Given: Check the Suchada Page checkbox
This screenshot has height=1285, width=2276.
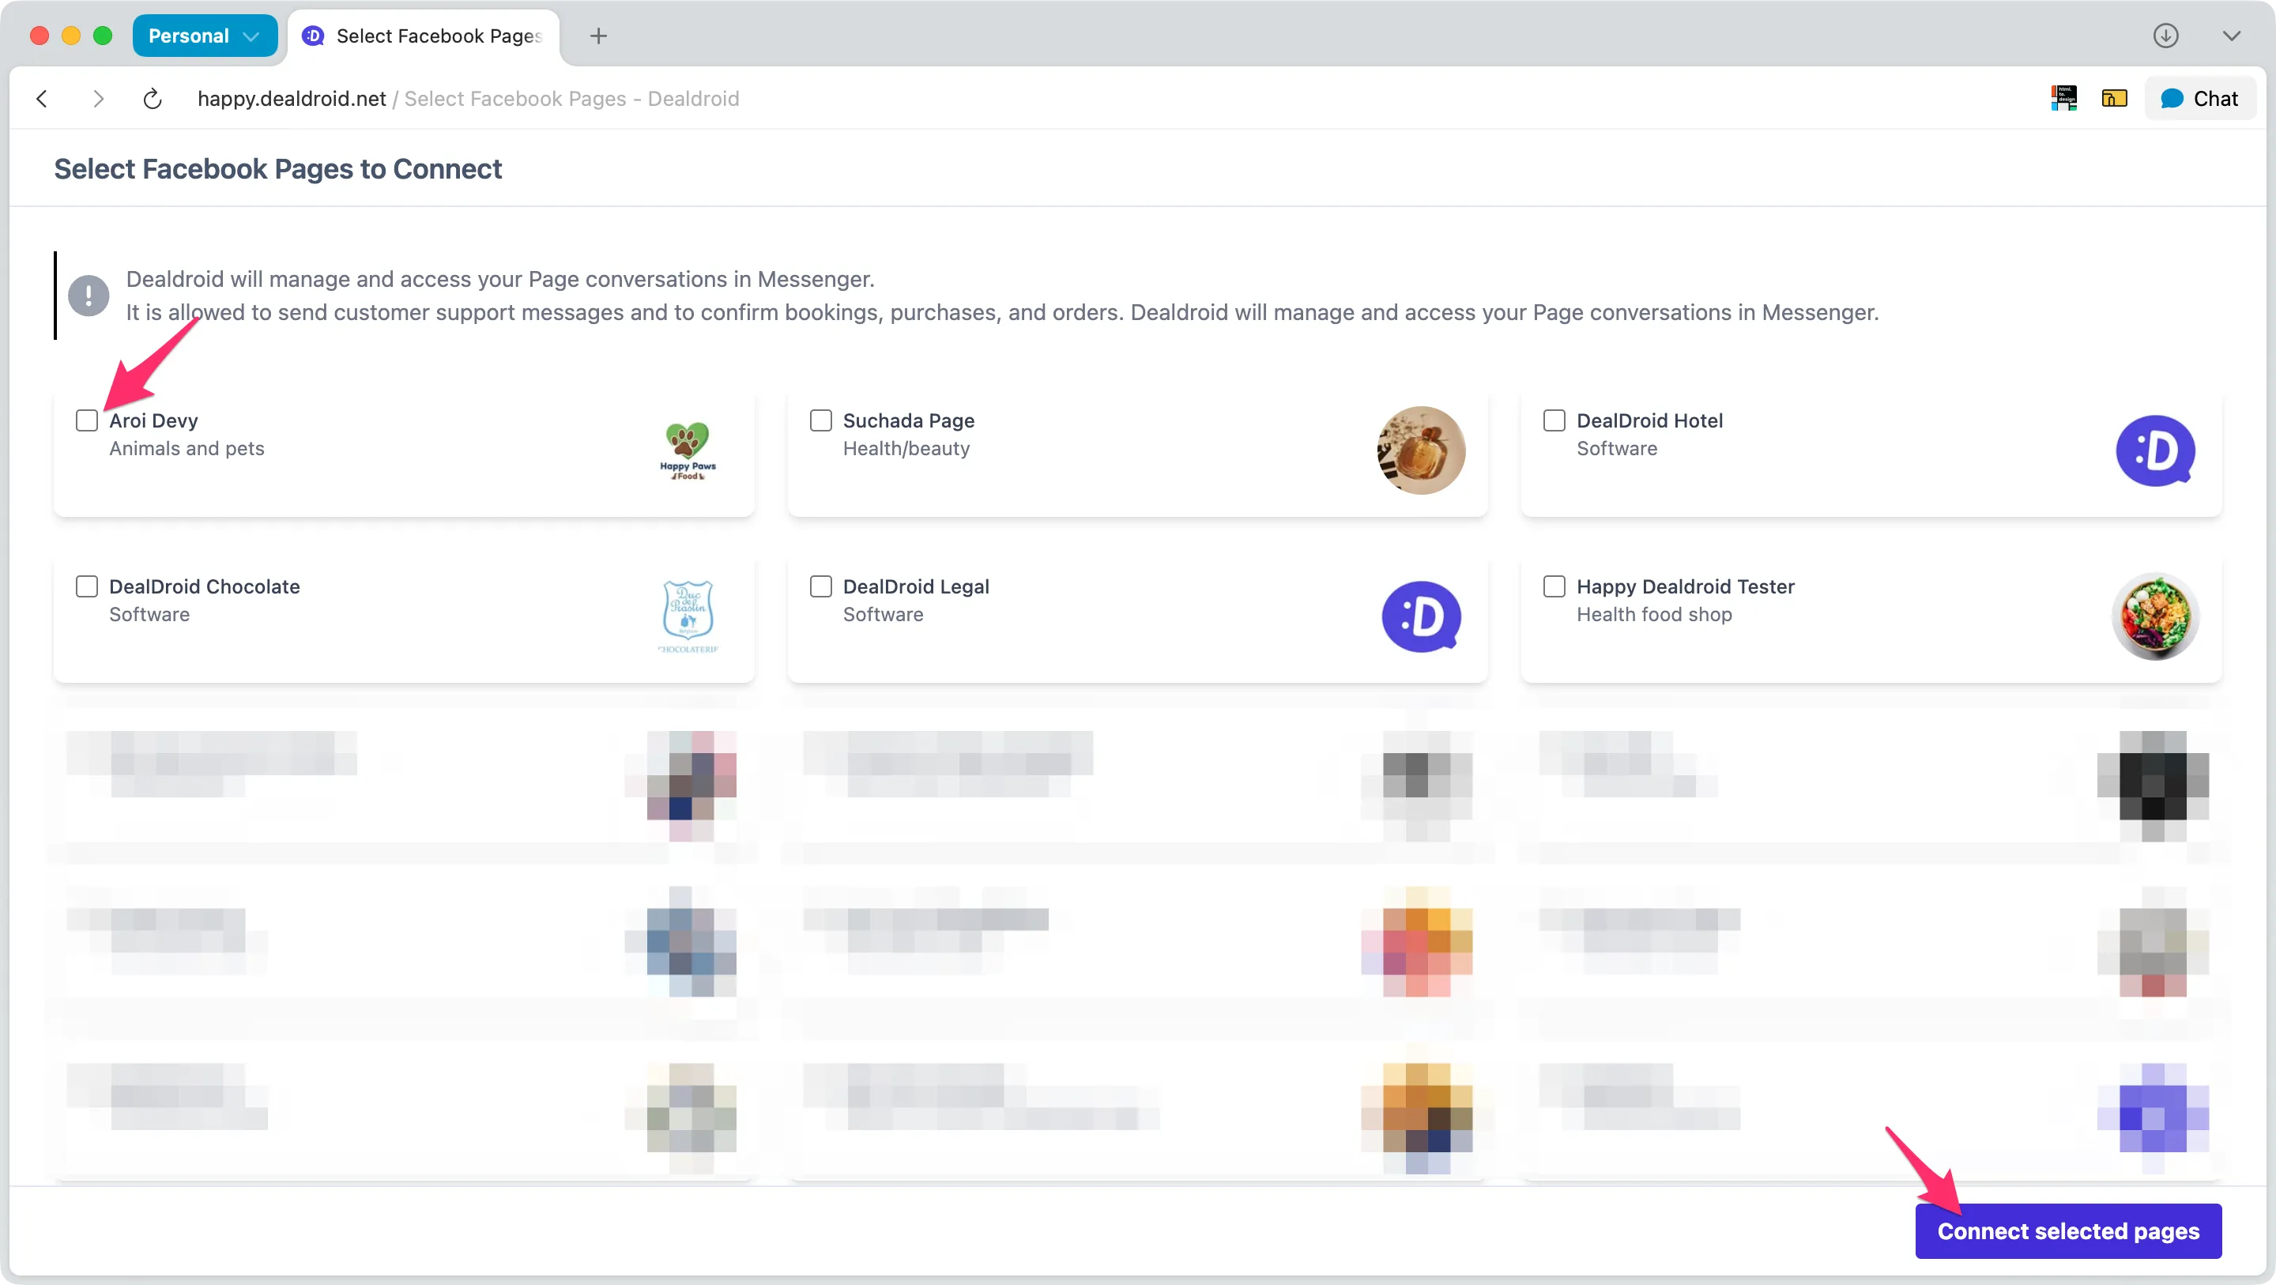Looking at the screenshot, I should pyautogui.click(x=820, y=420).
